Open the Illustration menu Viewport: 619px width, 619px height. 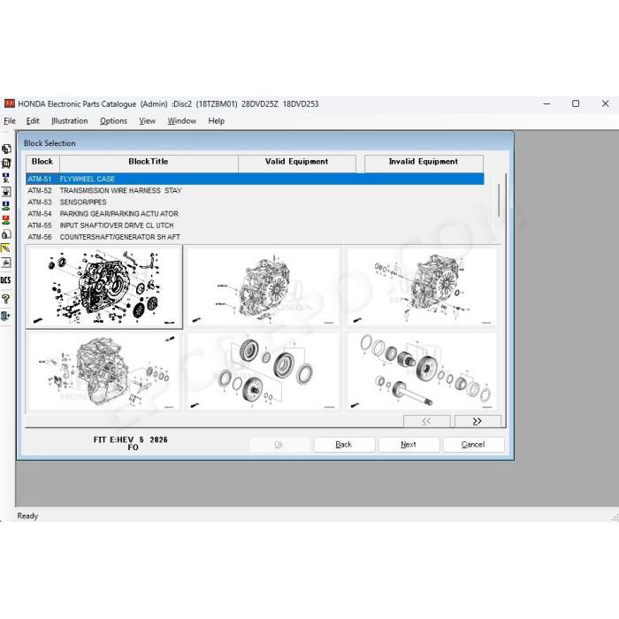(70, 121)
